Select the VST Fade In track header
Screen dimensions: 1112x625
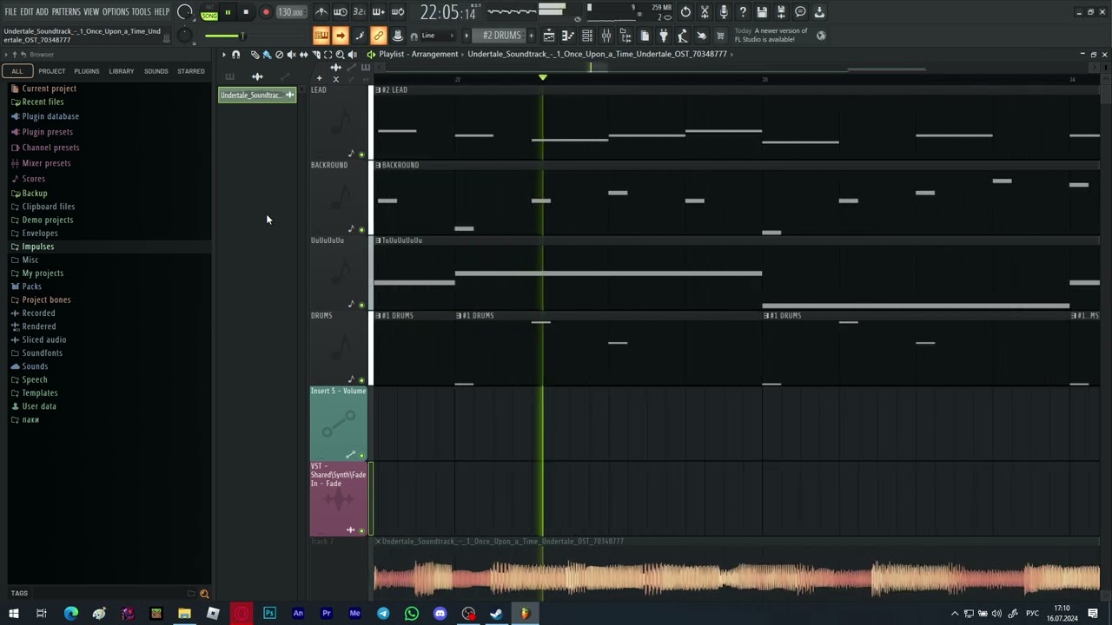click(339, 499)
